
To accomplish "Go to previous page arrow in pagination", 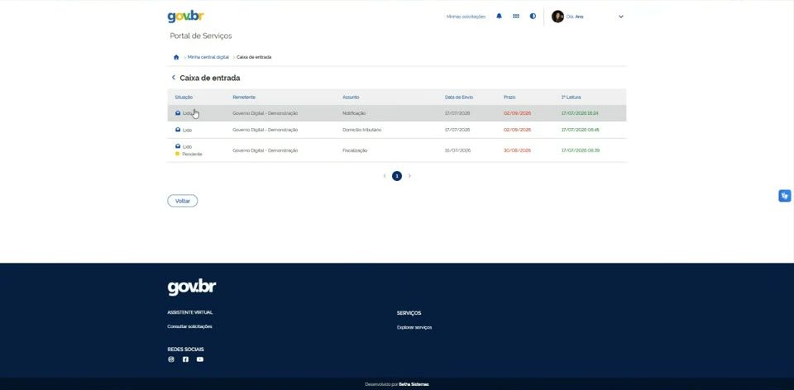I will point(385,176).
